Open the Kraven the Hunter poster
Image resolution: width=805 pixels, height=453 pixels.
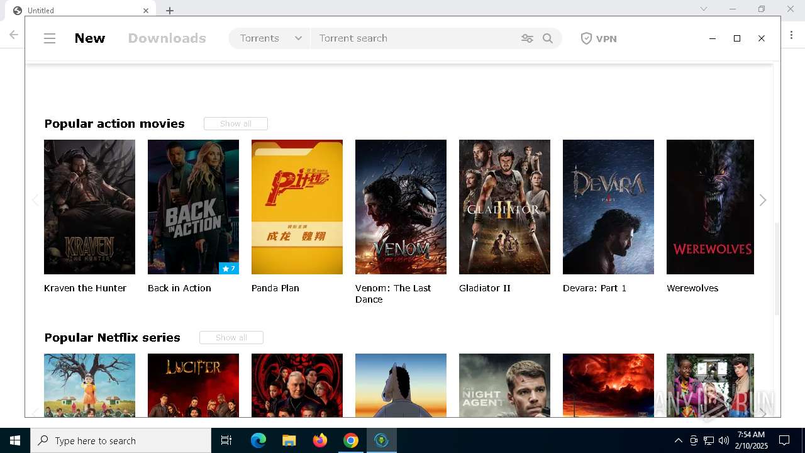click(x=89, y=207)
